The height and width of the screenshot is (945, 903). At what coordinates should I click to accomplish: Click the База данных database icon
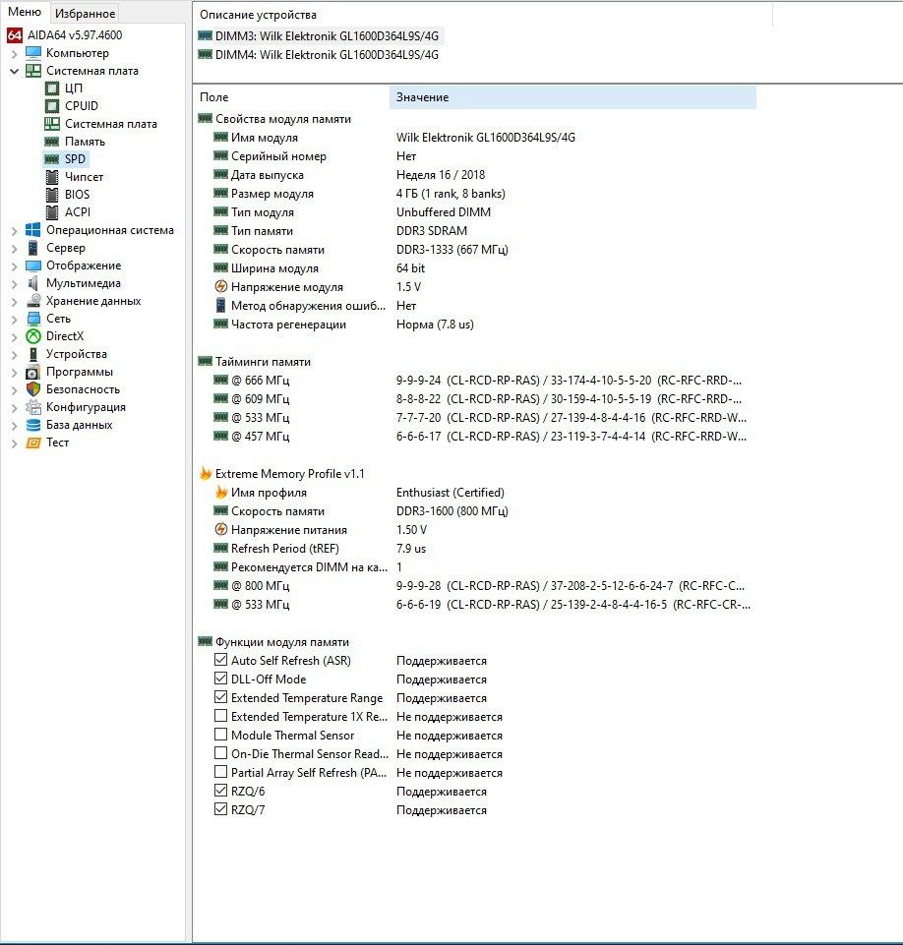[x=33, y=425]
